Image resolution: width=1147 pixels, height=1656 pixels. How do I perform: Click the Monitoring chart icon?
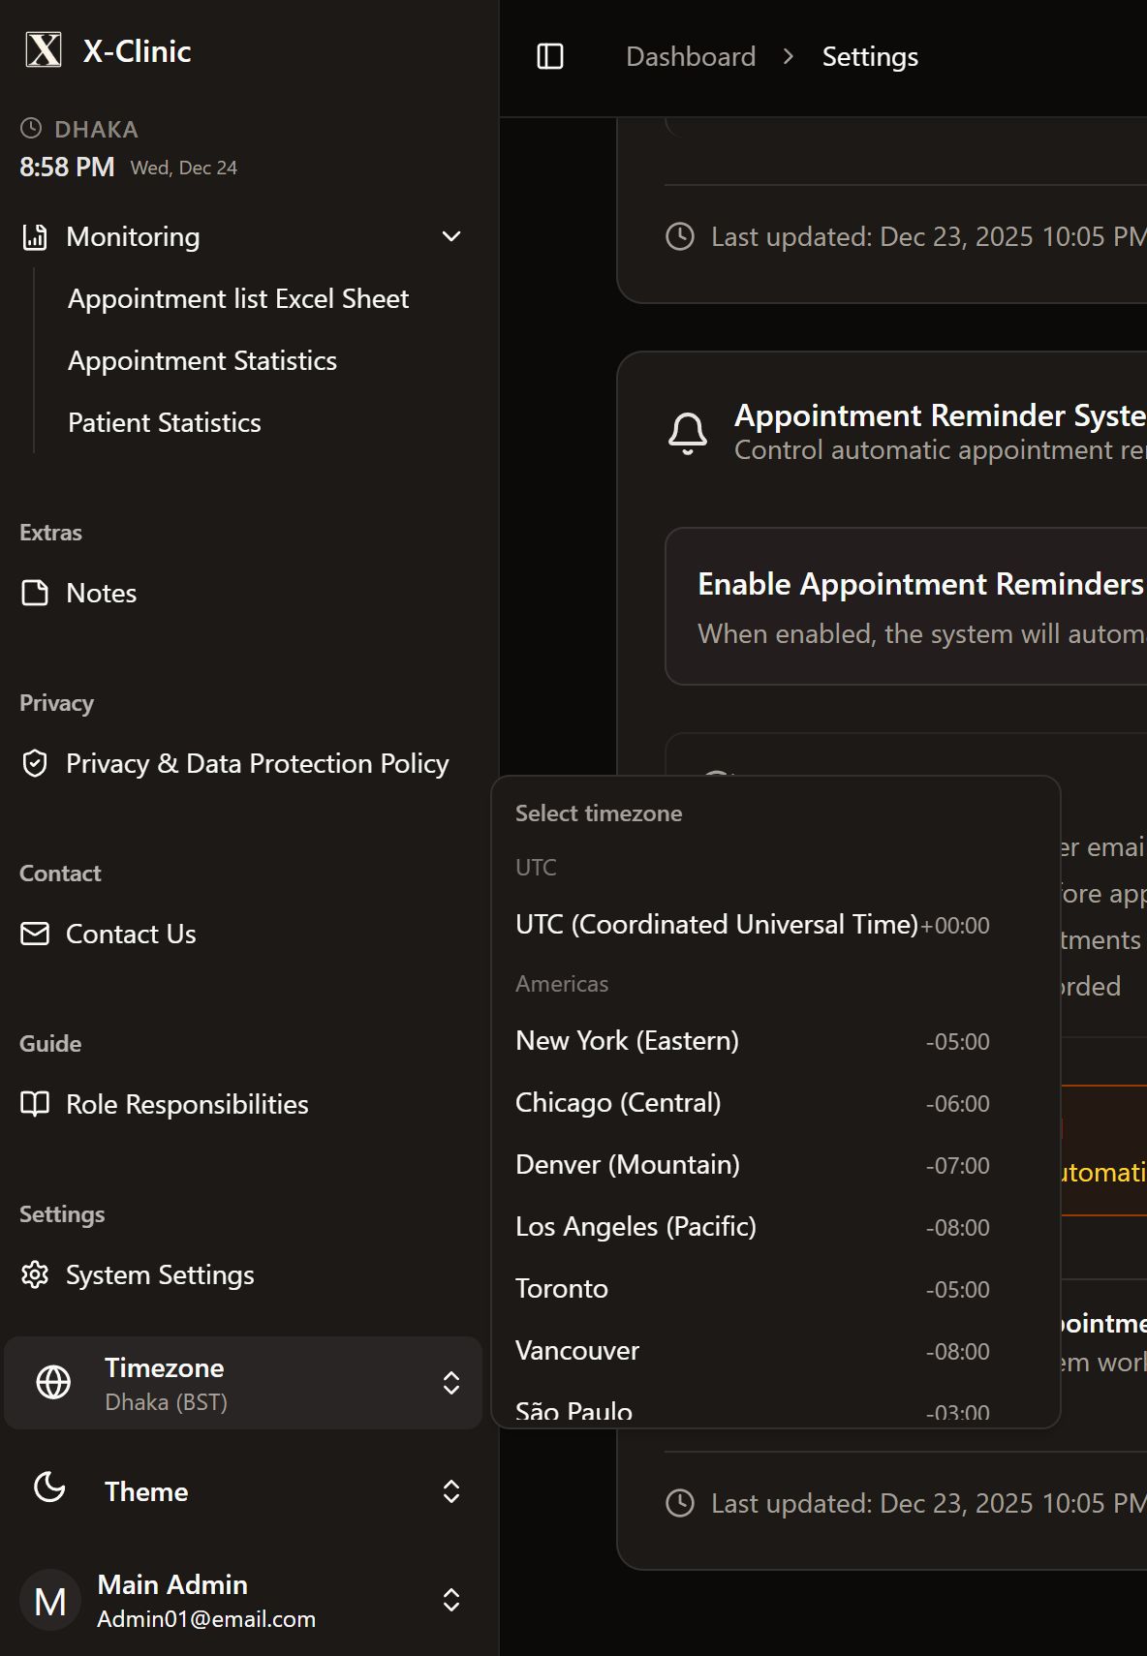(35, 236)
